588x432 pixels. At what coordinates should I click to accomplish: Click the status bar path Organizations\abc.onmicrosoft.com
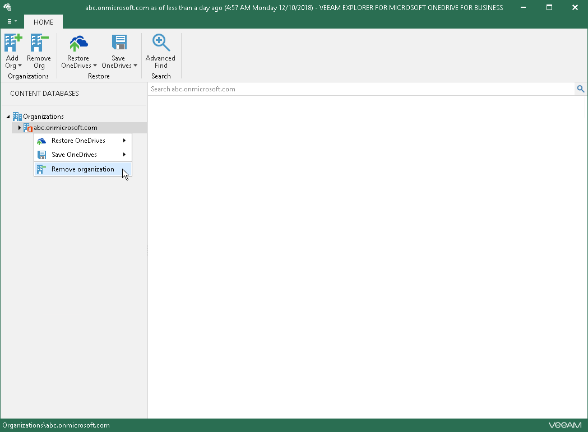(56, 425)
